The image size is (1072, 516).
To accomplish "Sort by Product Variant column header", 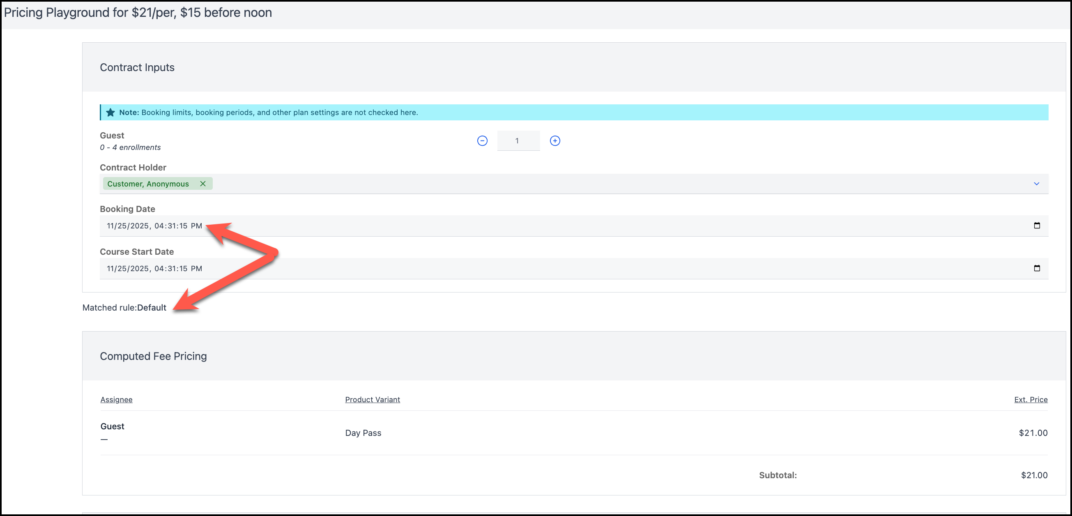I will pos(372,399).
